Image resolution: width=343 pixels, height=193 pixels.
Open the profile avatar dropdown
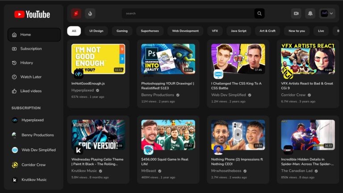327,13
